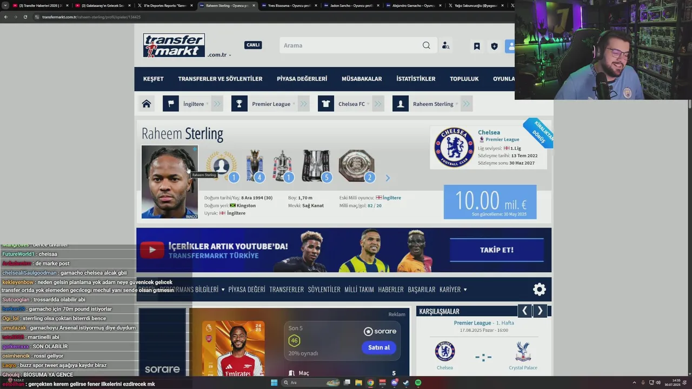
Task: Open Spotify from the taskbar
Action: [x=418, y=383]
